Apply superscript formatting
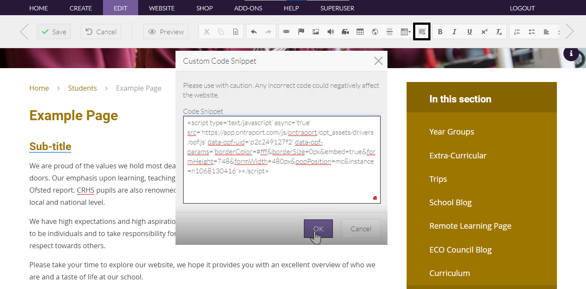The image size is (586, 289). tap(484, 31)
